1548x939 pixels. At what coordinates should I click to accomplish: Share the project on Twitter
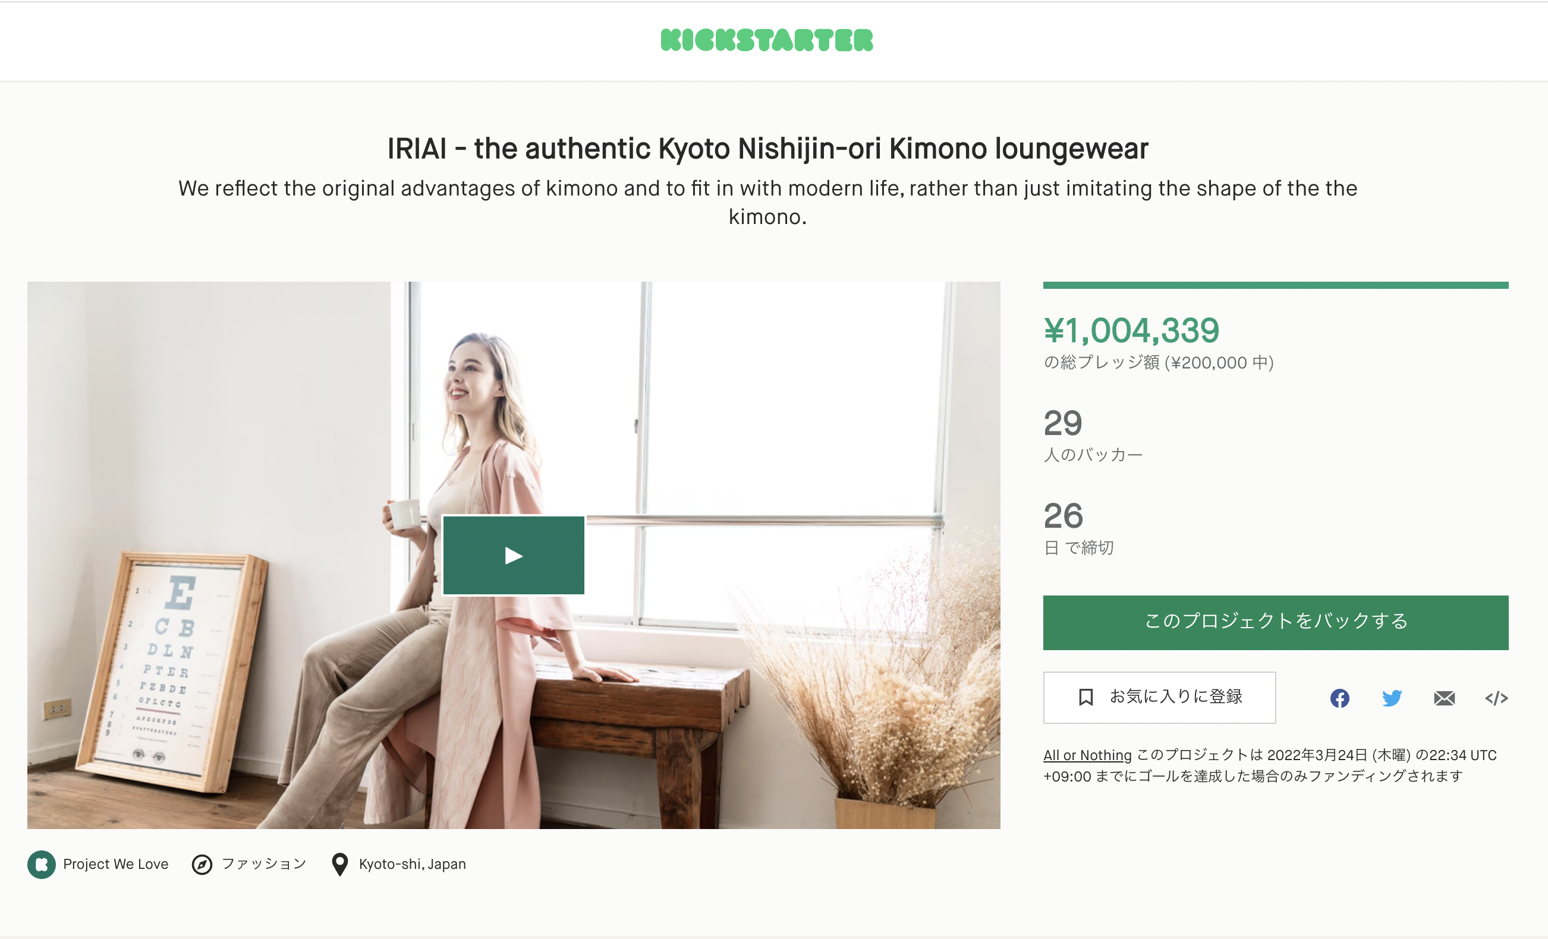click(x=1392, y=698)
